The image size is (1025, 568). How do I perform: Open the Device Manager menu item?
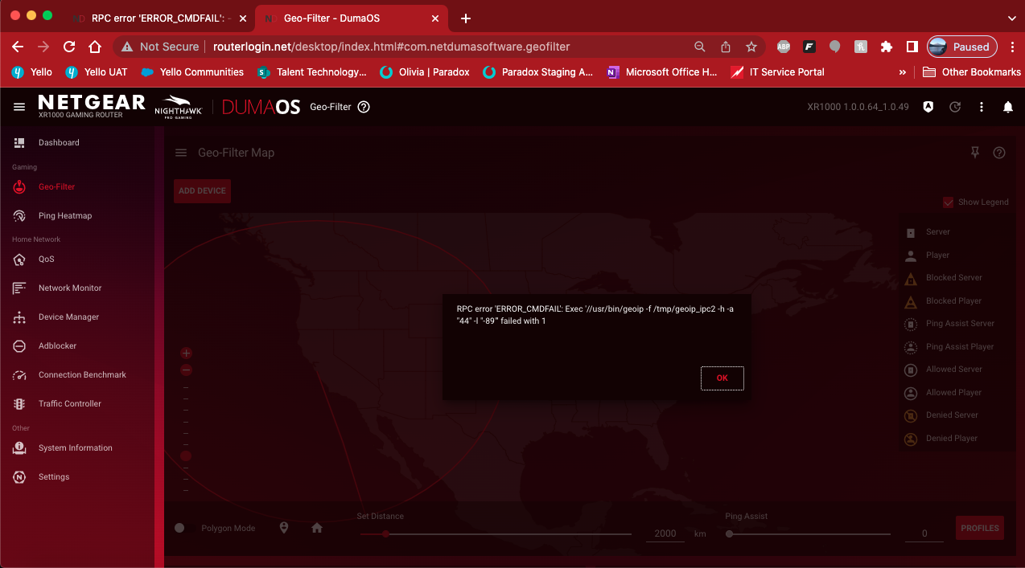click(68, 317)
